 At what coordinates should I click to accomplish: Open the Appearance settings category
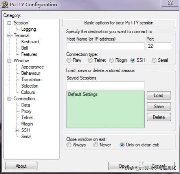click(33, 67)
